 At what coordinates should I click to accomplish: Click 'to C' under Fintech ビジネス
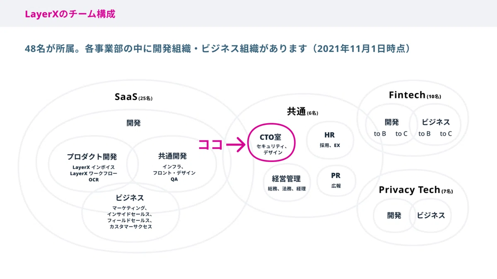click(446, 134)
